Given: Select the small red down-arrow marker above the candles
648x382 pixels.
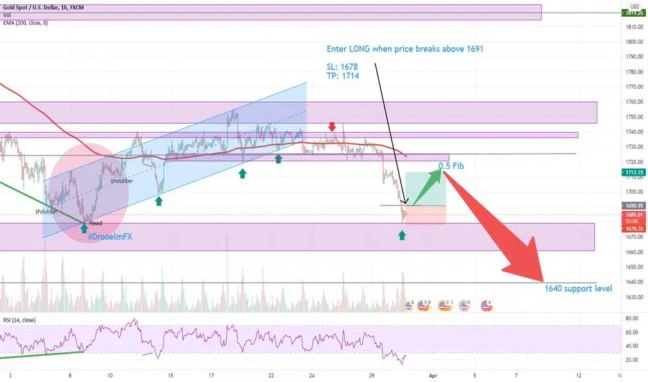Looking at the screenshot, I should click(332, 127).
